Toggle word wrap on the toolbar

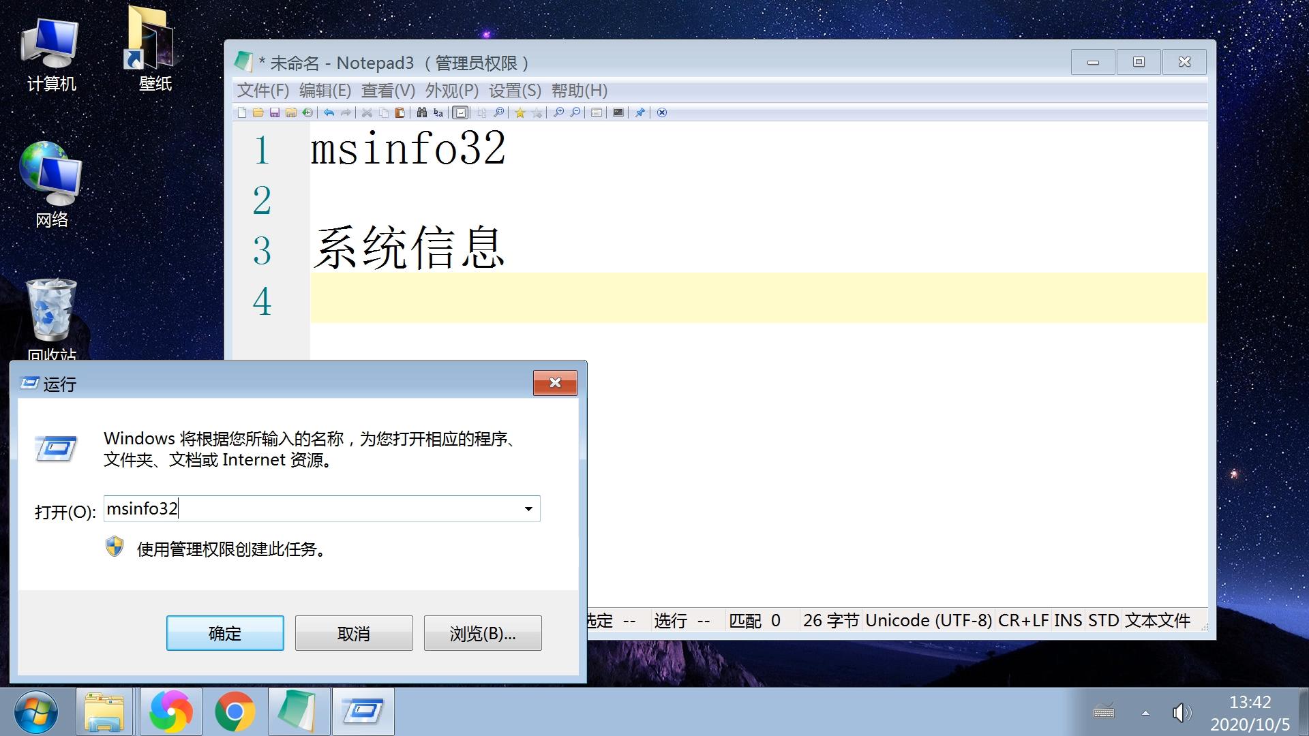(x=460, y=112)
